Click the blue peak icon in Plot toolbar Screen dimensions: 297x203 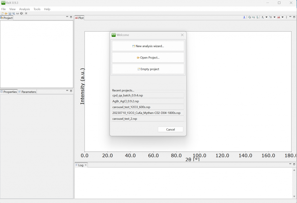[x=244, y=17]
